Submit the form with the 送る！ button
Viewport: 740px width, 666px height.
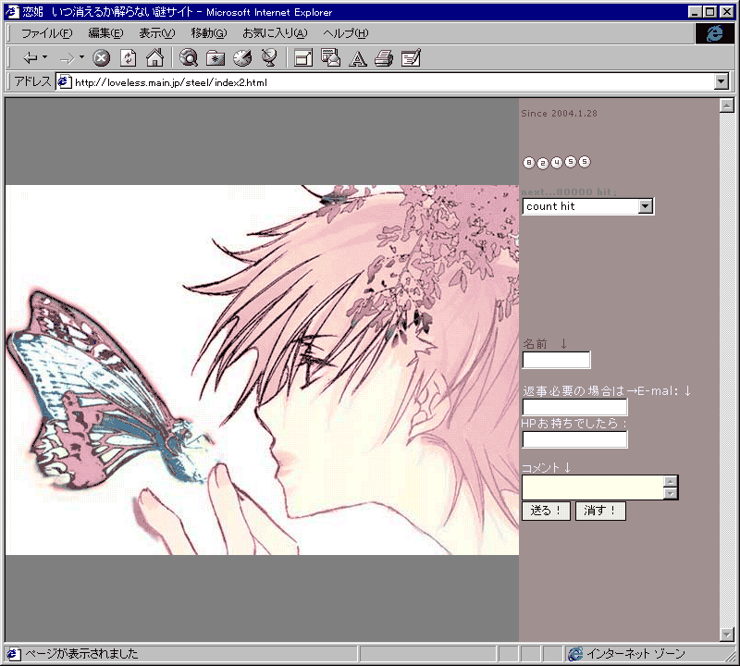[x=546, y=511]
